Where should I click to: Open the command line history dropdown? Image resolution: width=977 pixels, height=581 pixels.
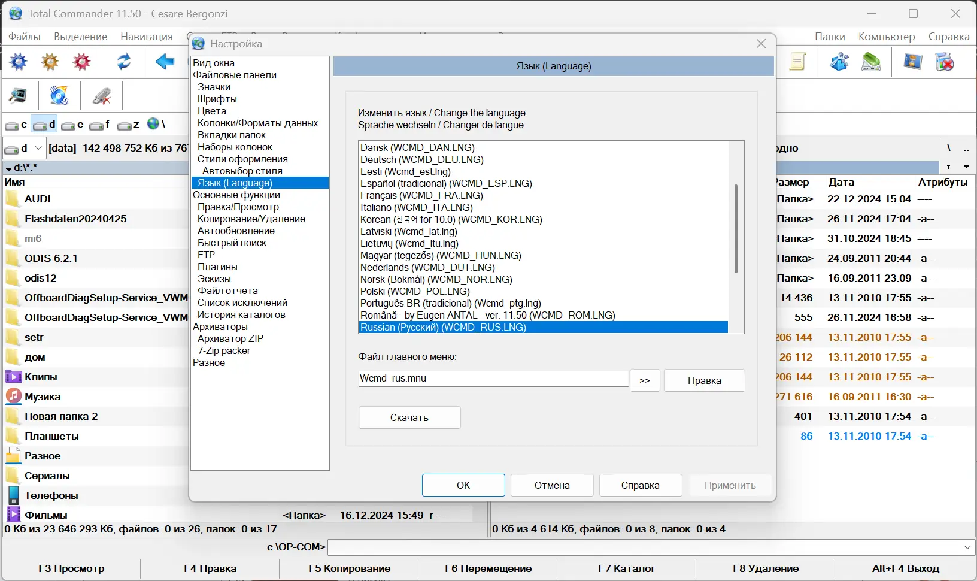pos(967,547)
